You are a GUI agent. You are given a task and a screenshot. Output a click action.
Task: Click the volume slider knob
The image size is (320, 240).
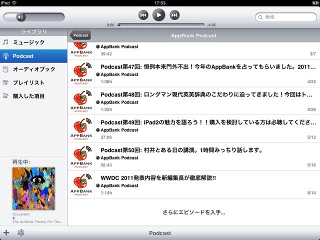click(20, 17)
